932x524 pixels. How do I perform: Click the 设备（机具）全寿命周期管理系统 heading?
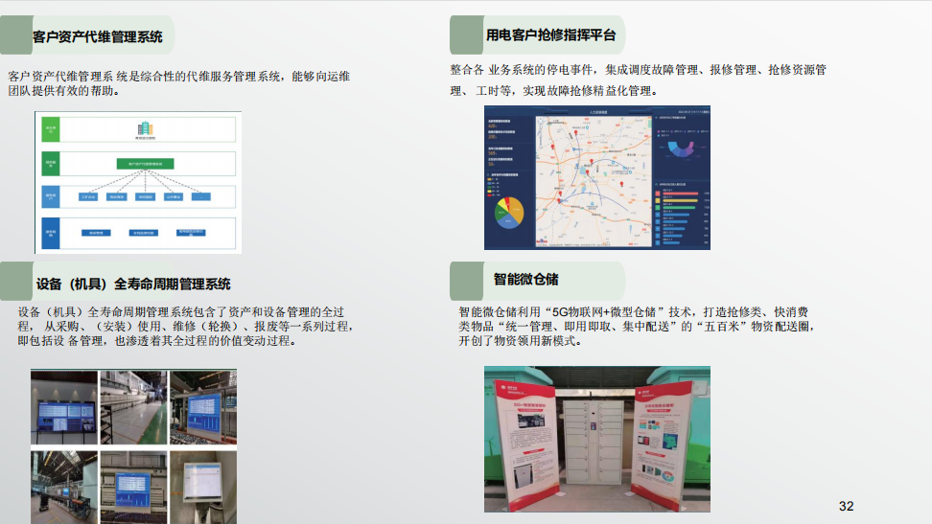[132, 284]
